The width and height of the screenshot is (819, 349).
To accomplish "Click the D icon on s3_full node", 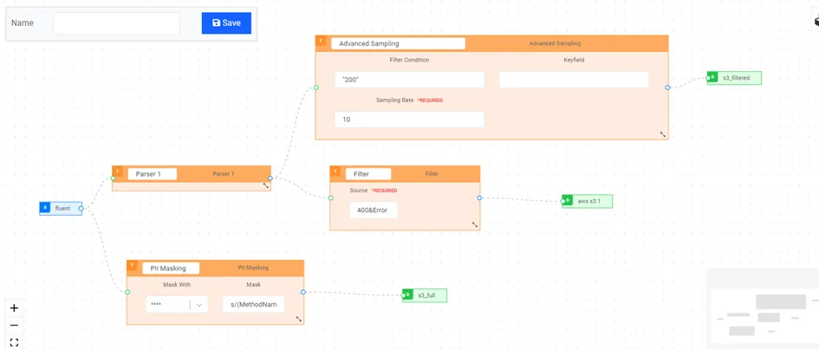I will pyautogui.click(x=407, y=294).
